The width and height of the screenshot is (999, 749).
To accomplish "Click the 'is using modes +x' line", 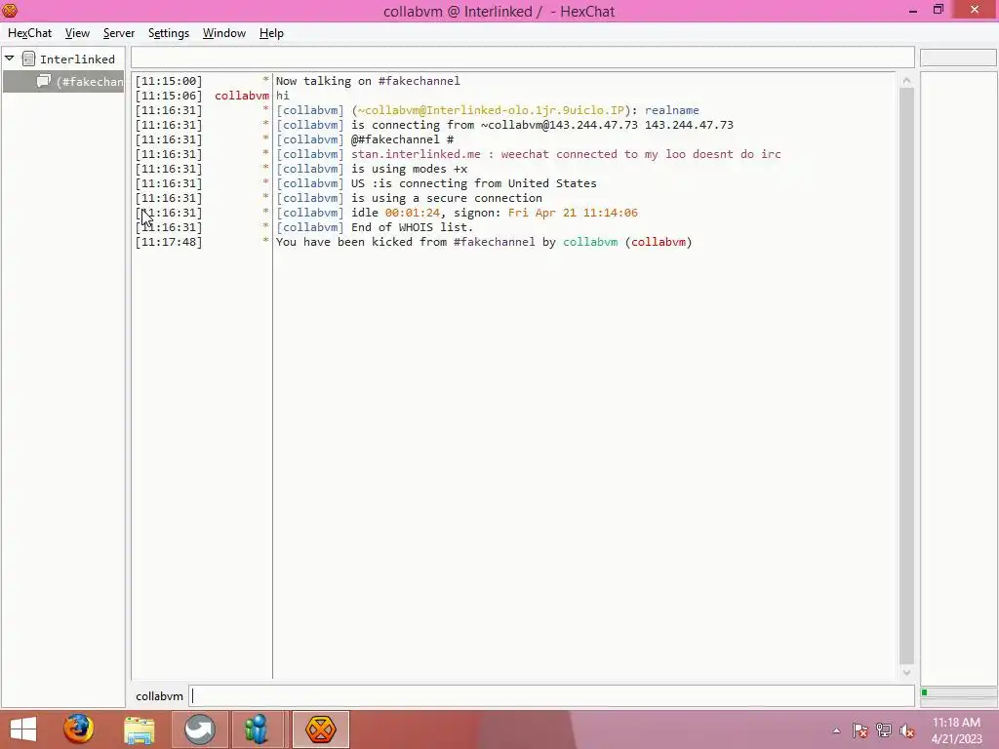I will pos(372,169).
